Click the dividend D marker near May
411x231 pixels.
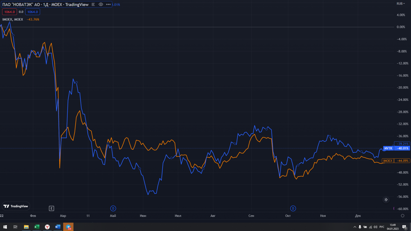point(113,209)
